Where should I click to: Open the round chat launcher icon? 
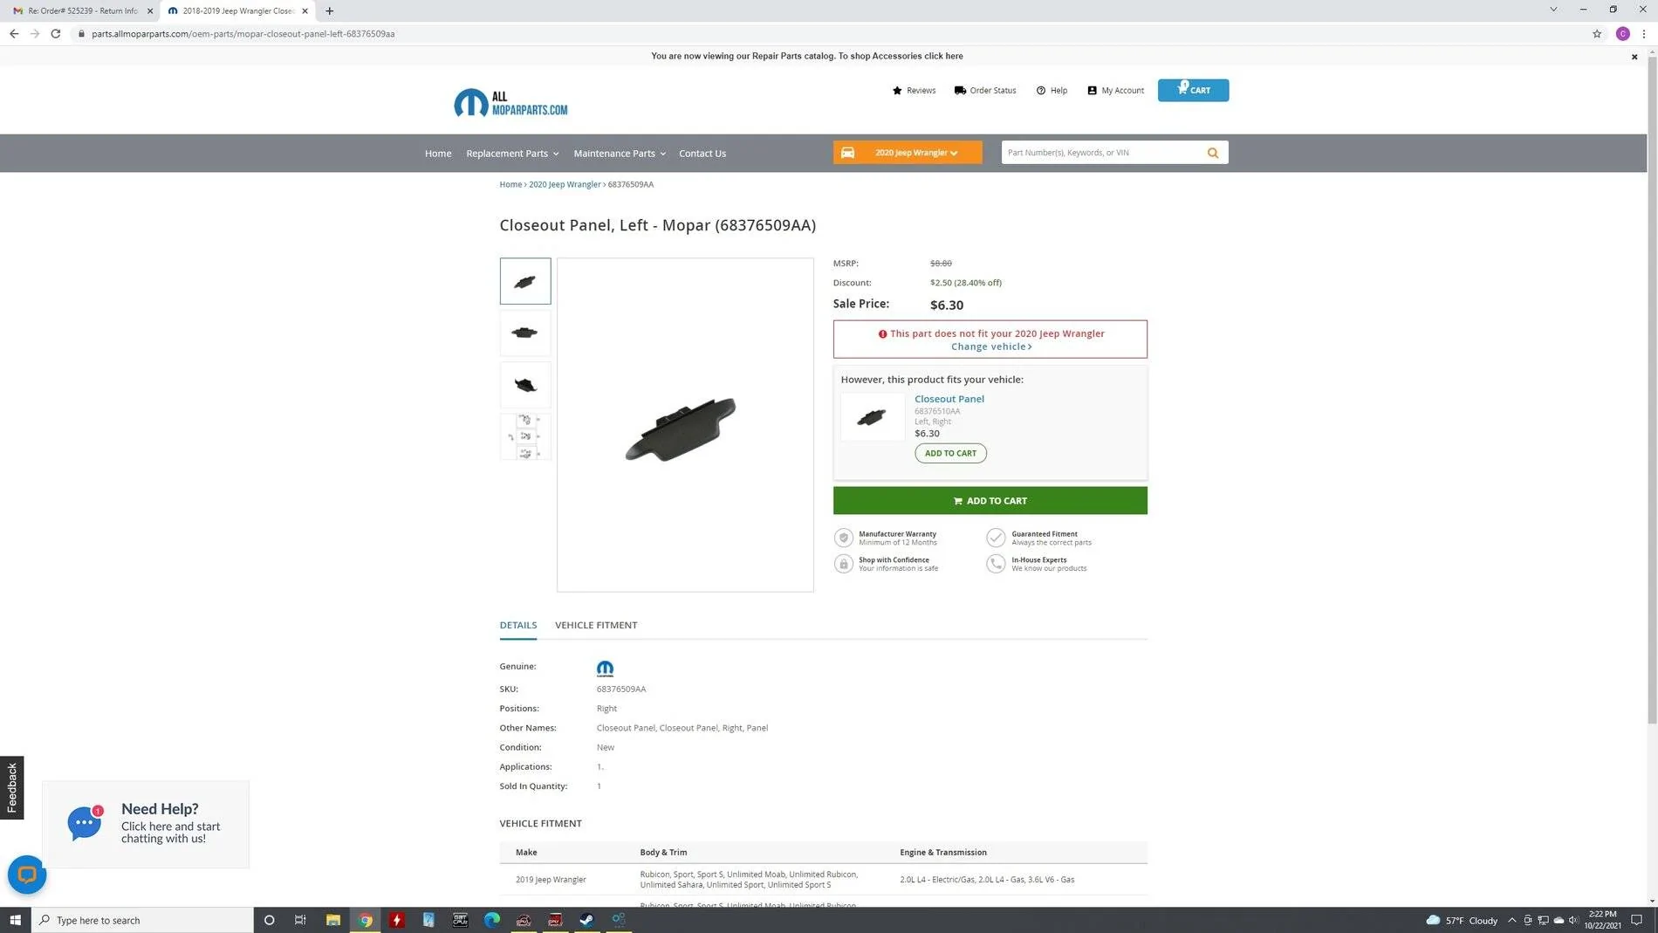pos(27,875)
